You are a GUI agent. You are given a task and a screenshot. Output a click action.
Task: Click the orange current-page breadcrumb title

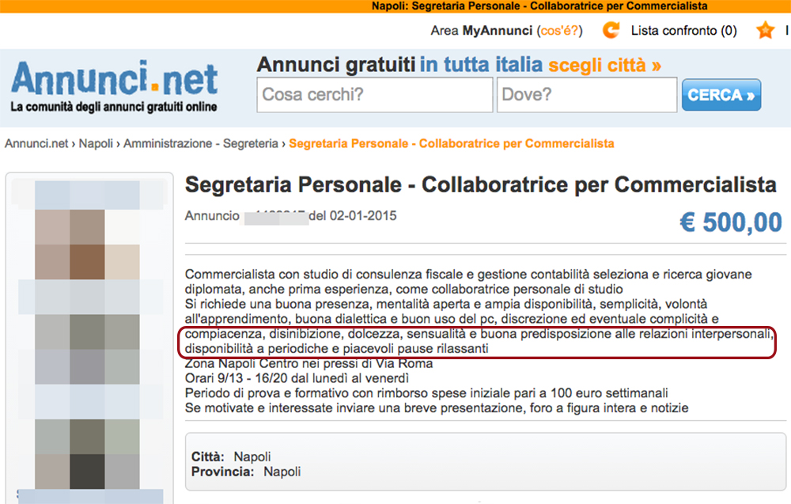coord(452,144)
